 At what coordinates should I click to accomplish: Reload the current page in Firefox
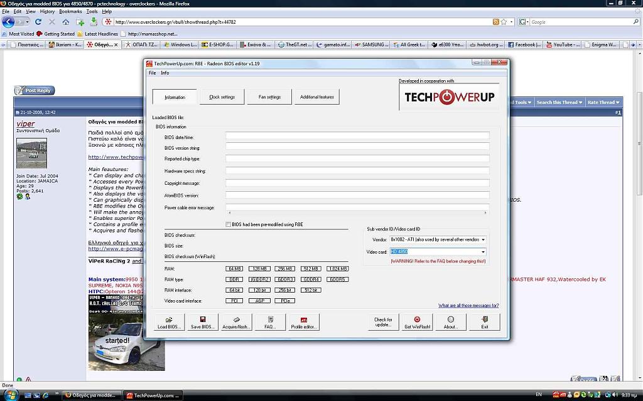tap(38, 22)
